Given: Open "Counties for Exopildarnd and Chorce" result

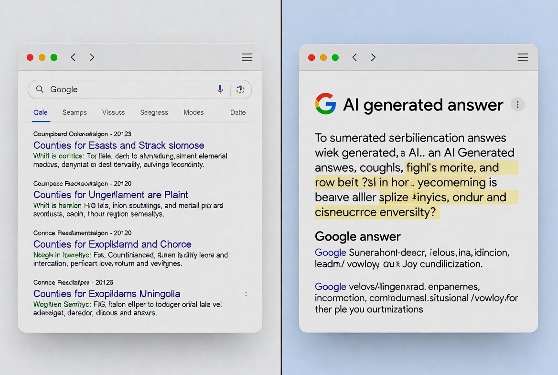Looking at the screenshot, I should (x=112, y=244).
